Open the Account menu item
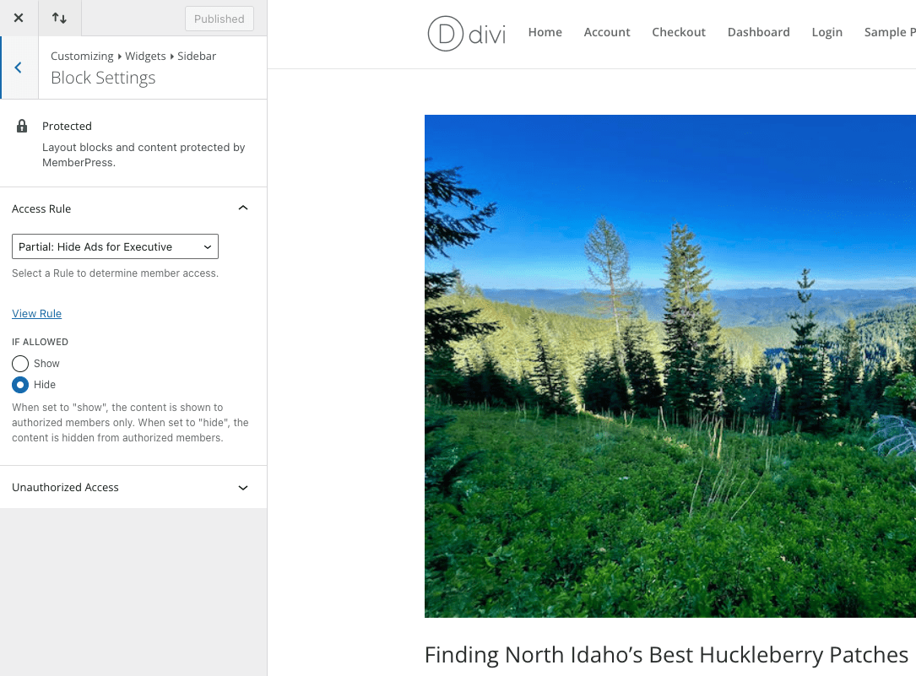The image size is (916, 676). tap(607, 32)
